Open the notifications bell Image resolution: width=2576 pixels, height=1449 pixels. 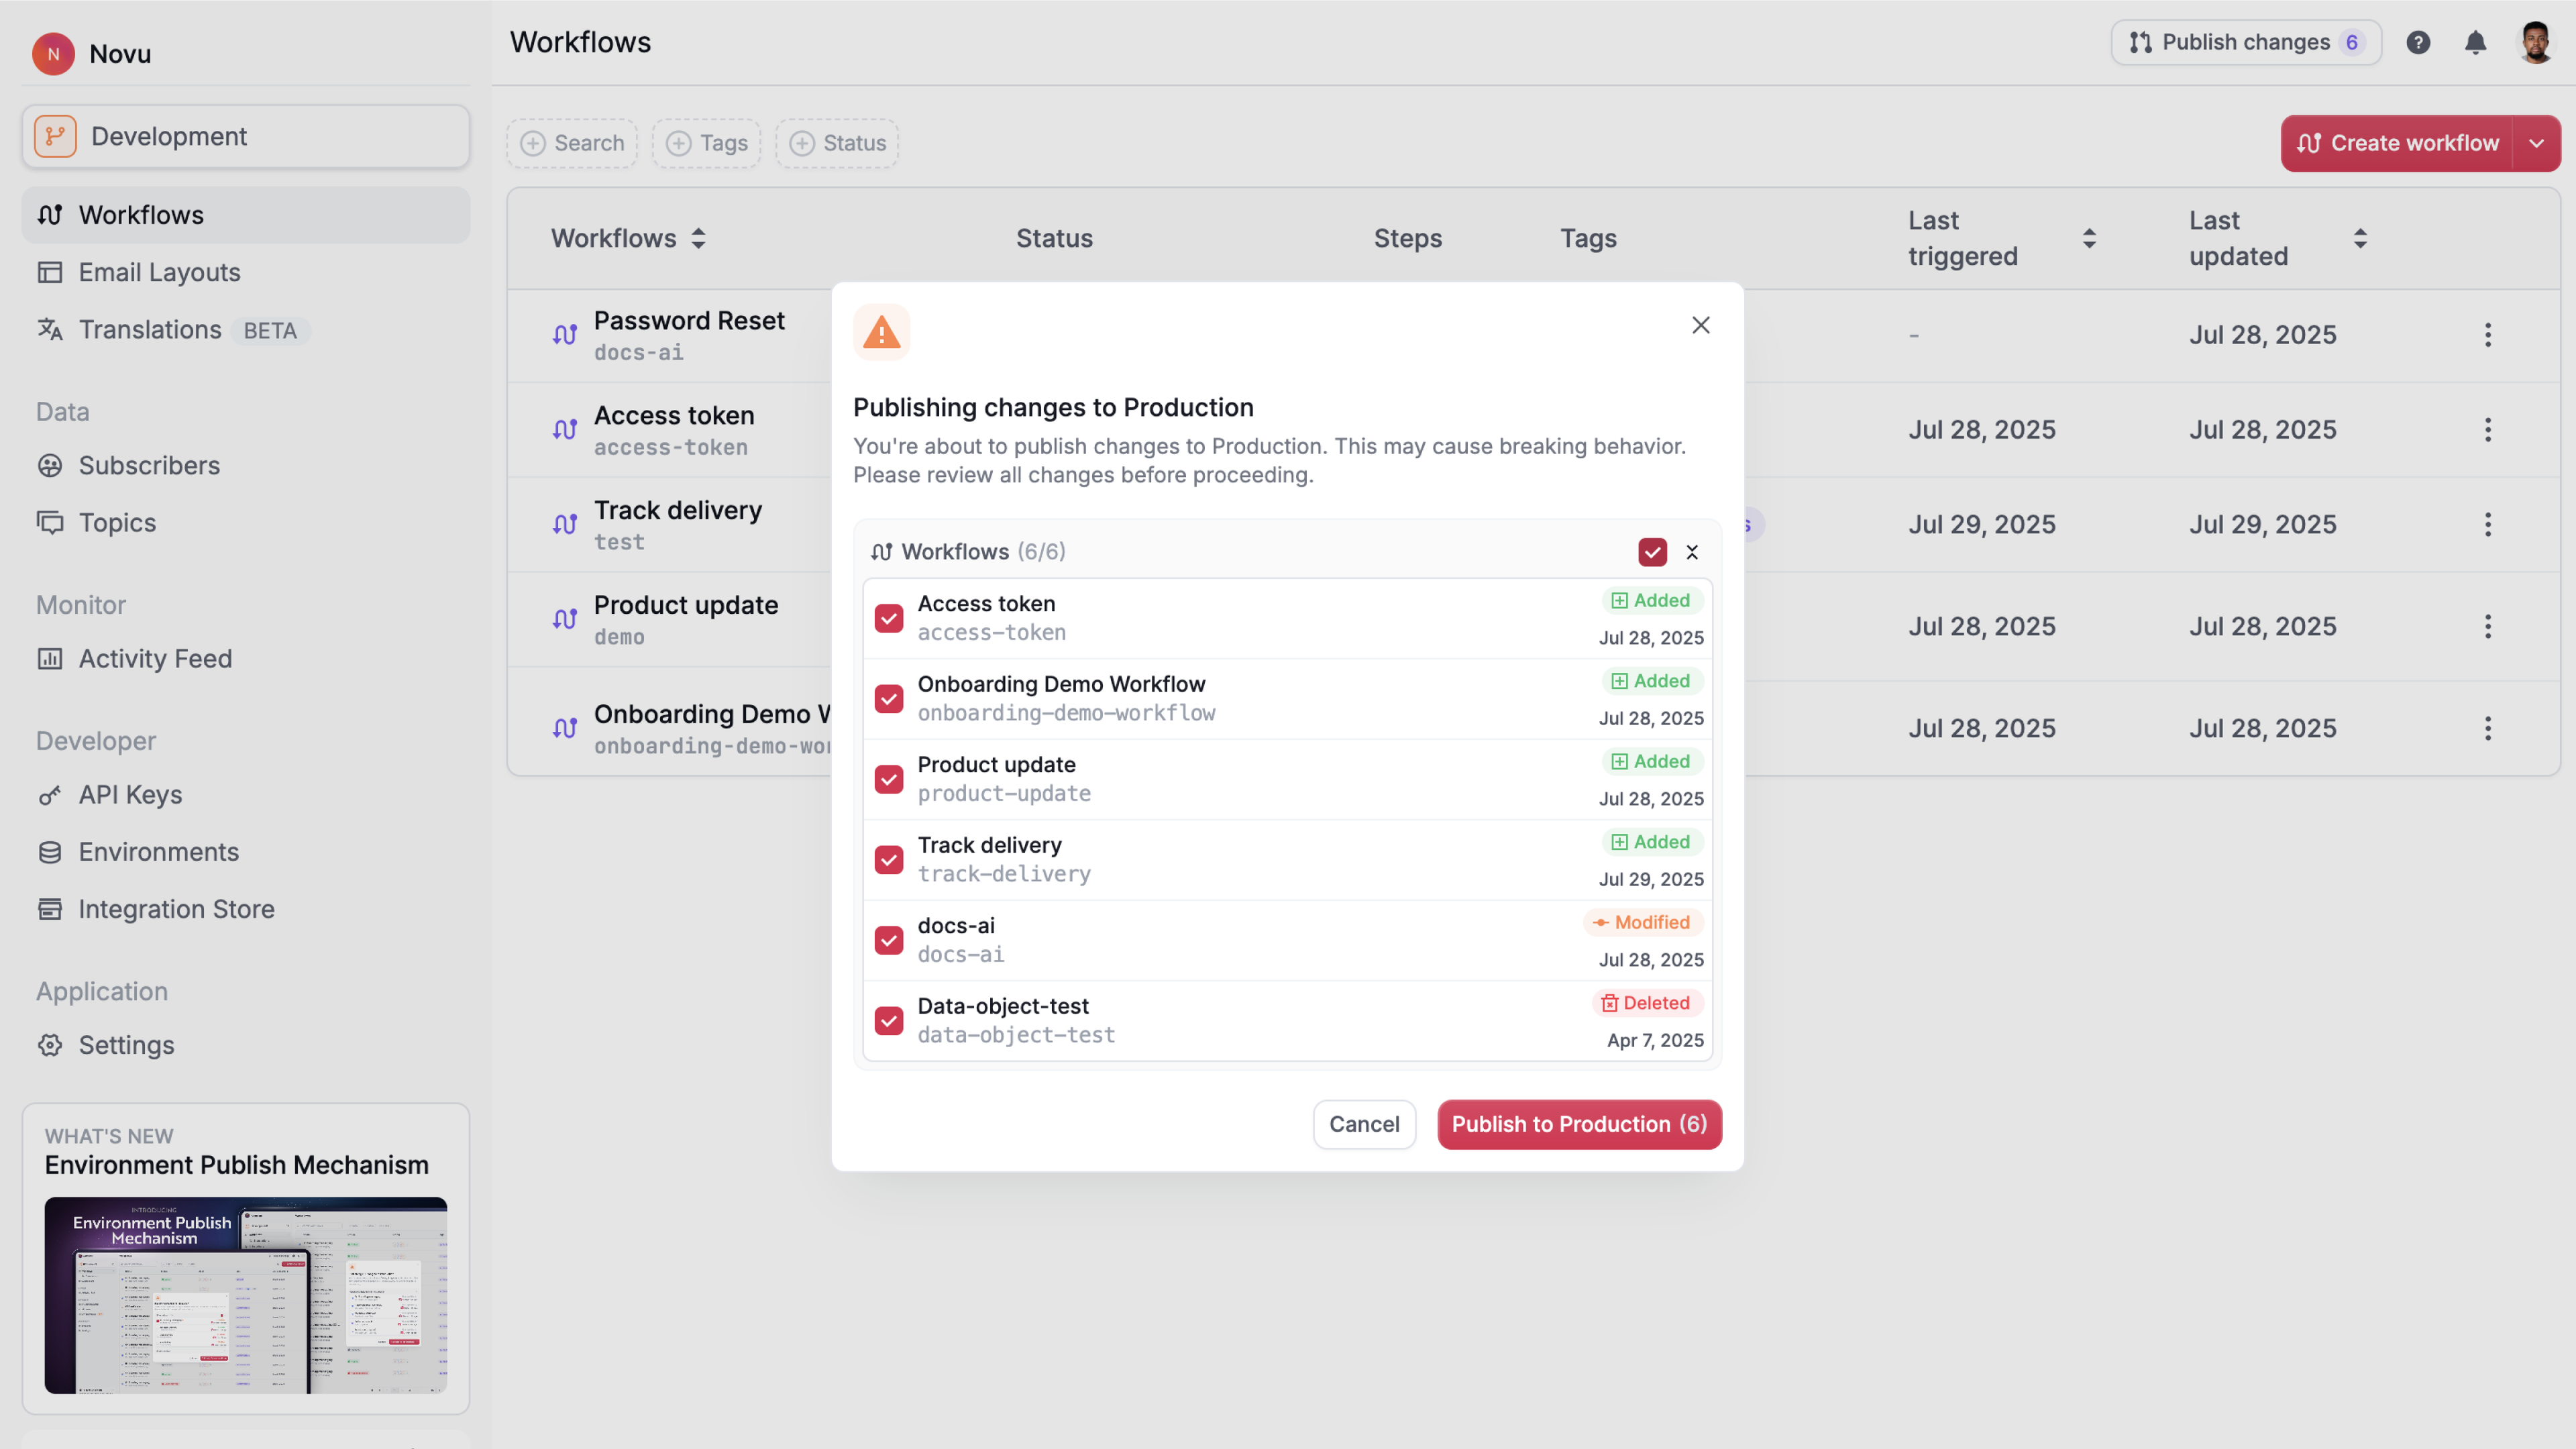2476,42
